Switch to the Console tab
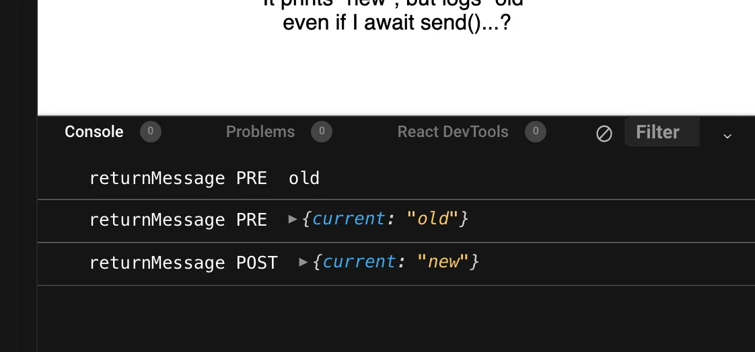755x352 pixels. [x=94, y=132]
